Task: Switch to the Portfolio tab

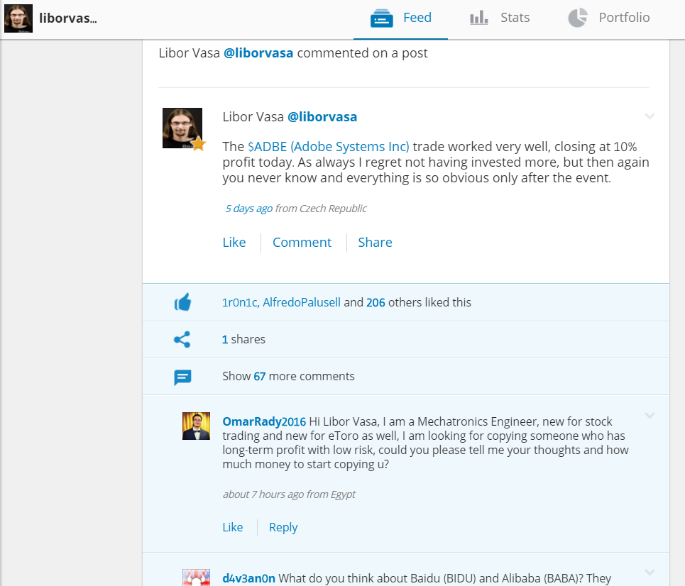Action: 624,18
